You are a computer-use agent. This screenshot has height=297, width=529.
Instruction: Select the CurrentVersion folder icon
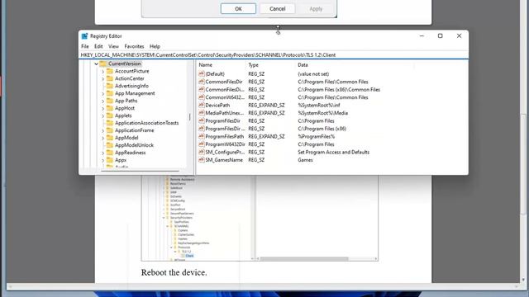tap(102, 64)
